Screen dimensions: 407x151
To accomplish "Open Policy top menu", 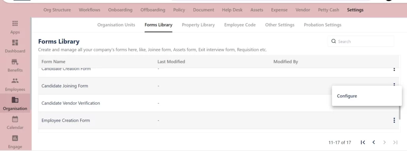I will point(179,10).
